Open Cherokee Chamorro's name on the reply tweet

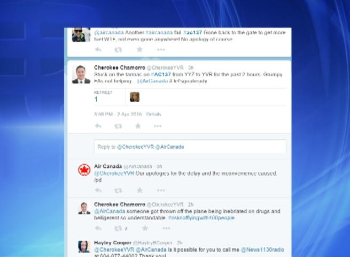coord(120,205)
